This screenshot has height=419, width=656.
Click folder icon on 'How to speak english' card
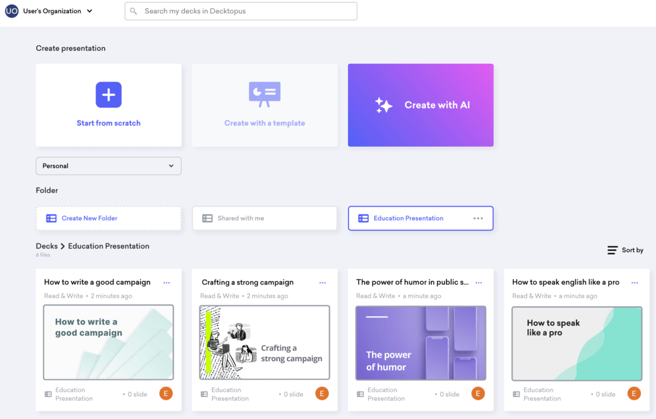tap(516, 394)
